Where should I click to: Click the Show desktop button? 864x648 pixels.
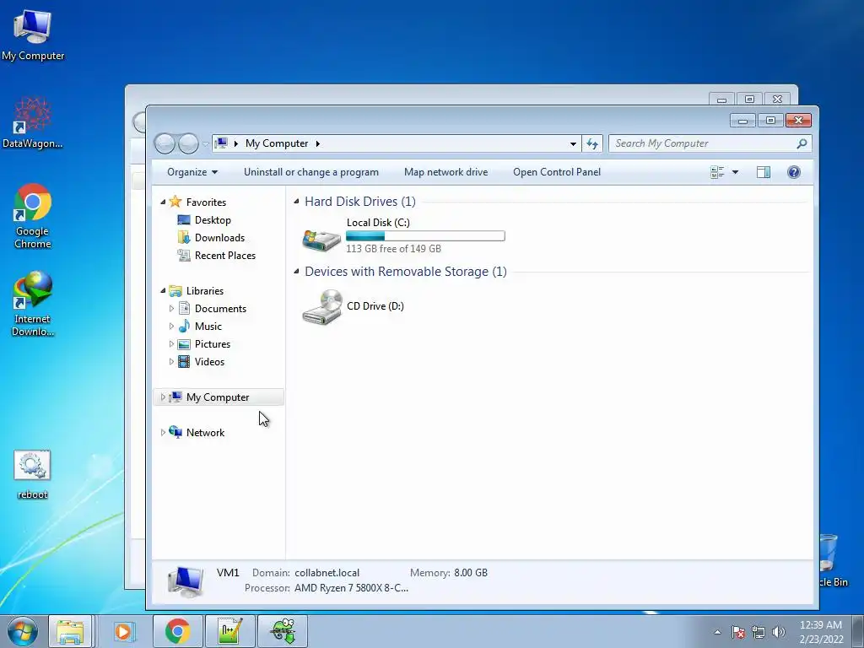pyautogui.click(x=858, y=631)
